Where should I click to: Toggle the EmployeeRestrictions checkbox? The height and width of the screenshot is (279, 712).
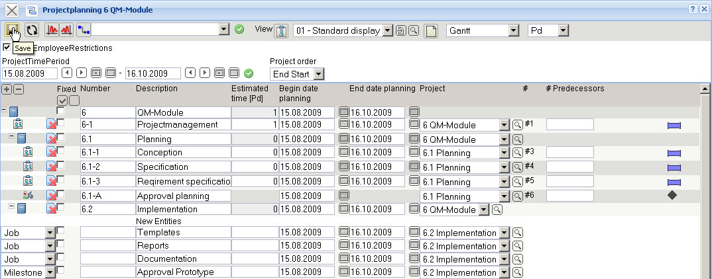(7, 48)
